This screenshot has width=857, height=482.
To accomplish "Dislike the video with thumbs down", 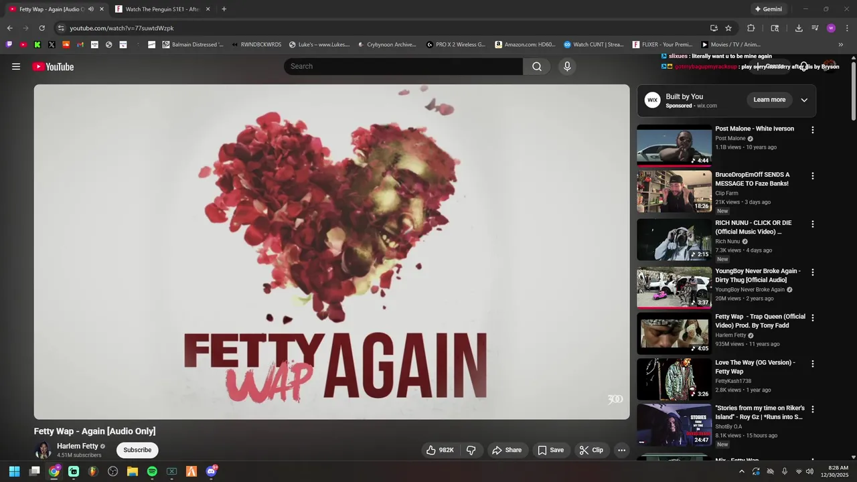I will [471, 450].
